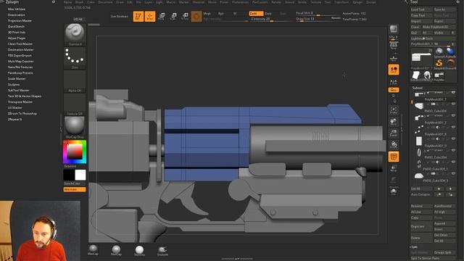The height and width of the screenshot is (261, 464).
Task: Select the Sphere3D tool icon
Action: [x=439, y=52]
